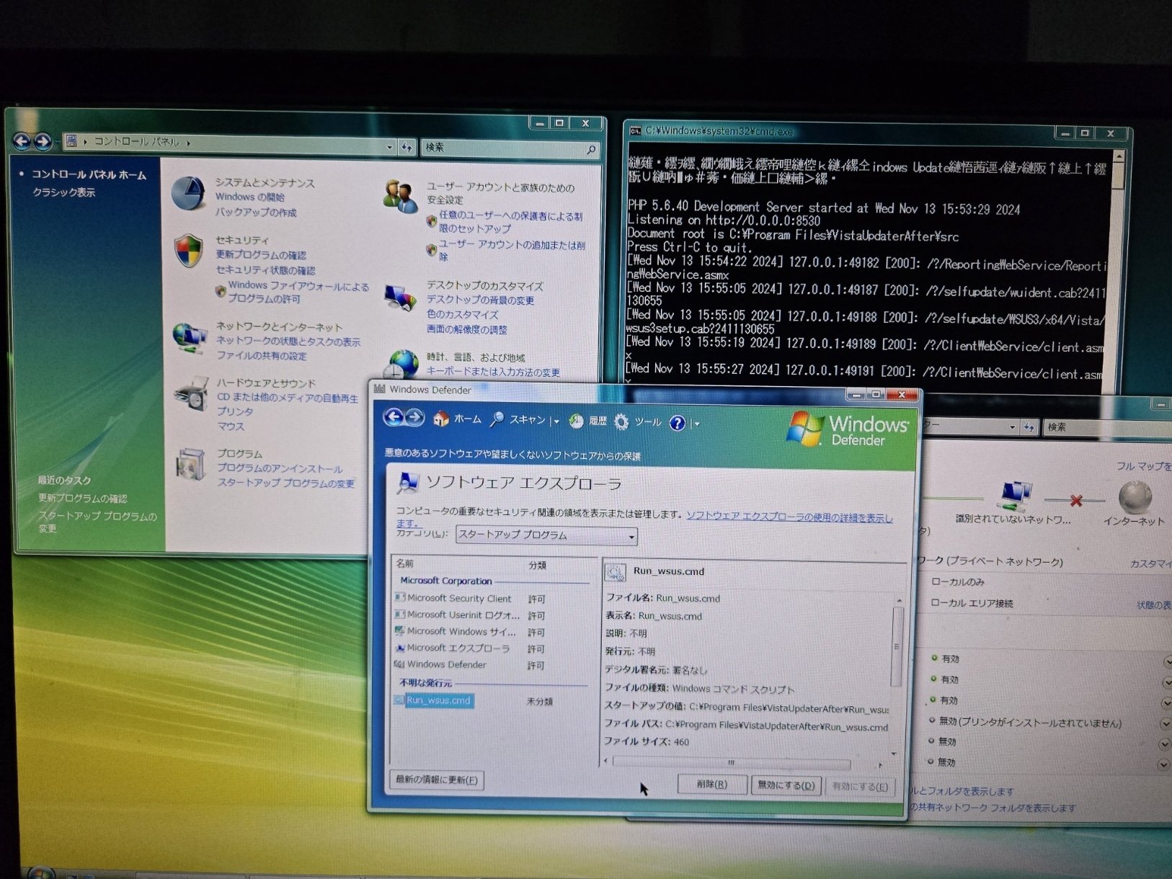Select the Run_wsus.cmd startup entry
The width and height of the screenshot is (1172, 879).
click(438, 700)
